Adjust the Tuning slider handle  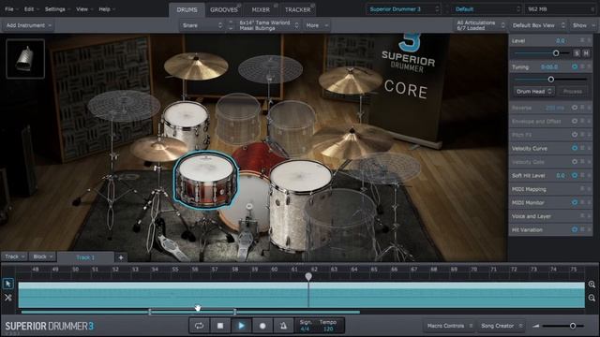pyautogui.click(x=550, y=79)
